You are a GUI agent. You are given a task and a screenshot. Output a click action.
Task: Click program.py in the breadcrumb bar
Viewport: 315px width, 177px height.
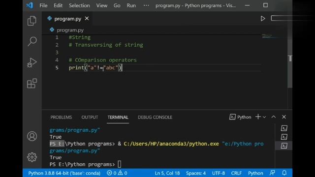point(70,30)
